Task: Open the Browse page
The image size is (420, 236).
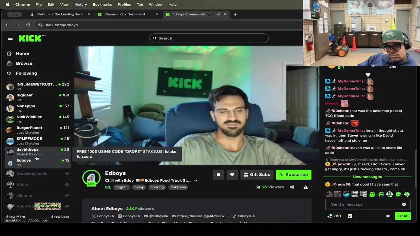Action: pyautogui.click(x=24, y=63)
